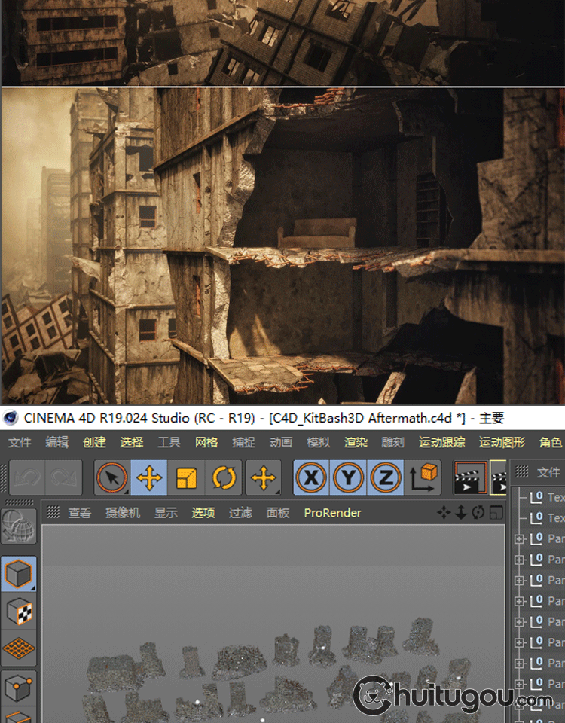Pick the Rotate tool
Viewport: 565px width, 723px height.
[224, 477]
